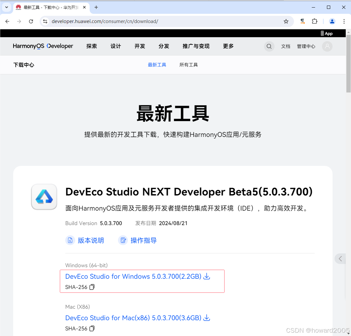Click the Mac(x86) download arrow icon
This screenshot has height=336, width=351.
(207, 318)
